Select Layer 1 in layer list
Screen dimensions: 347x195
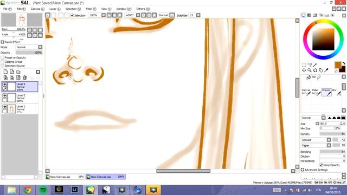coord(20,109)
